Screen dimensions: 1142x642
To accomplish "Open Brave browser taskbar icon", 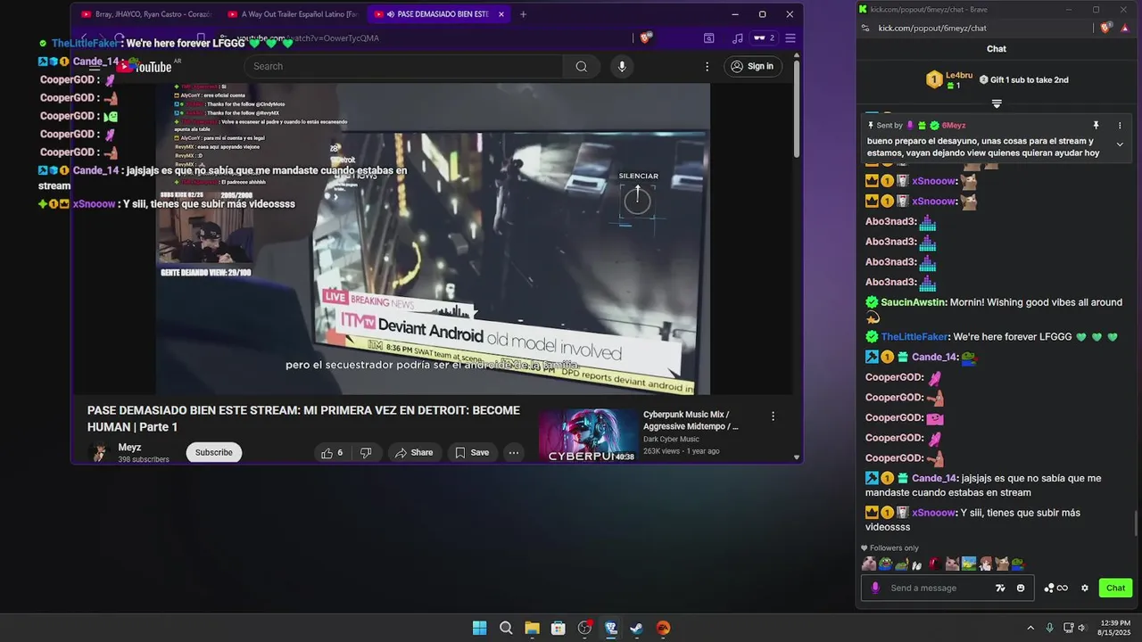I will click(x=610, y=628).
